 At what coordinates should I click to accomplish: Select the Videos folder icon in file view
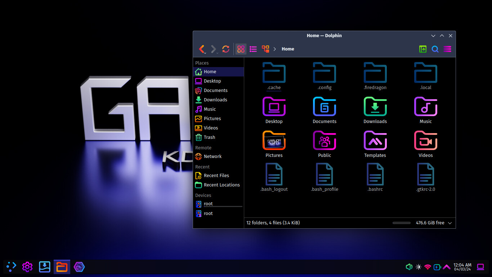point(425,140)
